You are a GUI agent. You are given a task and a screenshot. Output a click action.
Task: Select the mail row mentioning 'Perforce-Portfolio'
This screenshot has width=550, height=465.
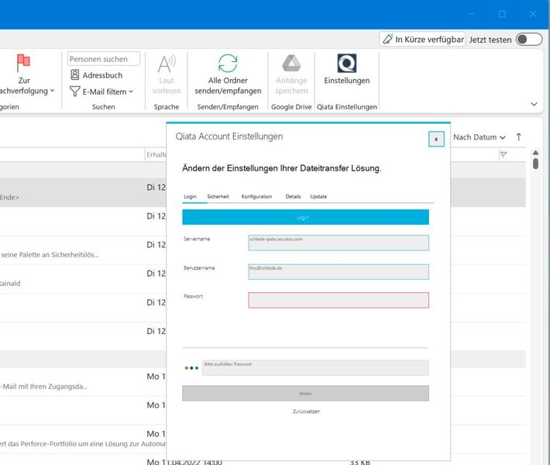83,439
